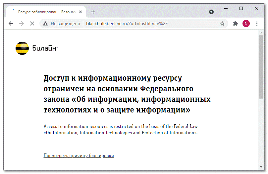Click the blackhole.beeline.ru address bar
Screen dimensions: 268x174
point(133,23)
